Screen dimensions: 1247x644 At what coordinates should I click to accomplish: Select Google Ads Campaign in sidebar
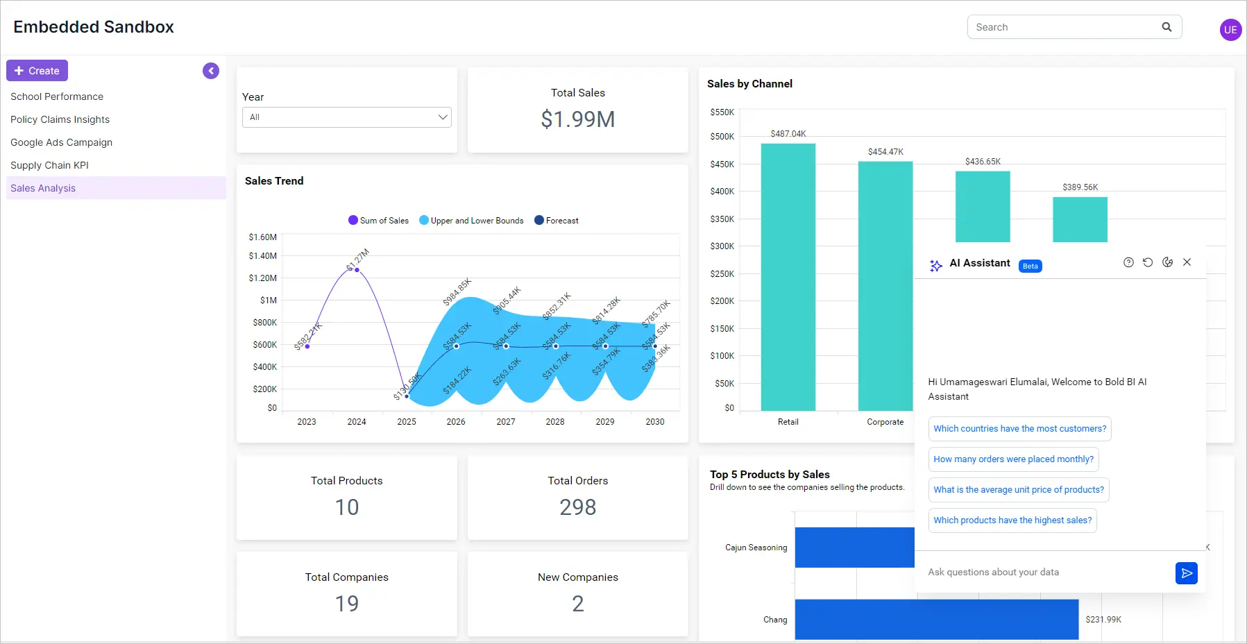pyautogui.click(x=61, y=142)
